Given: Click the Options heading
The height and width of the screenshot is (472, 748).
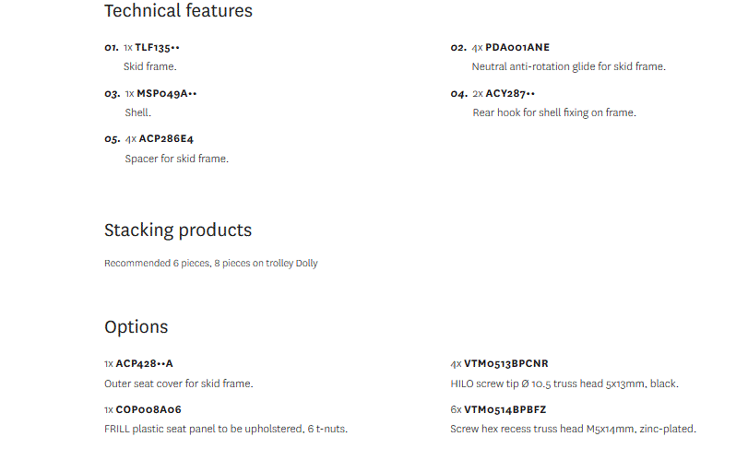Looking at the screenshot, I should click(137, 327).
